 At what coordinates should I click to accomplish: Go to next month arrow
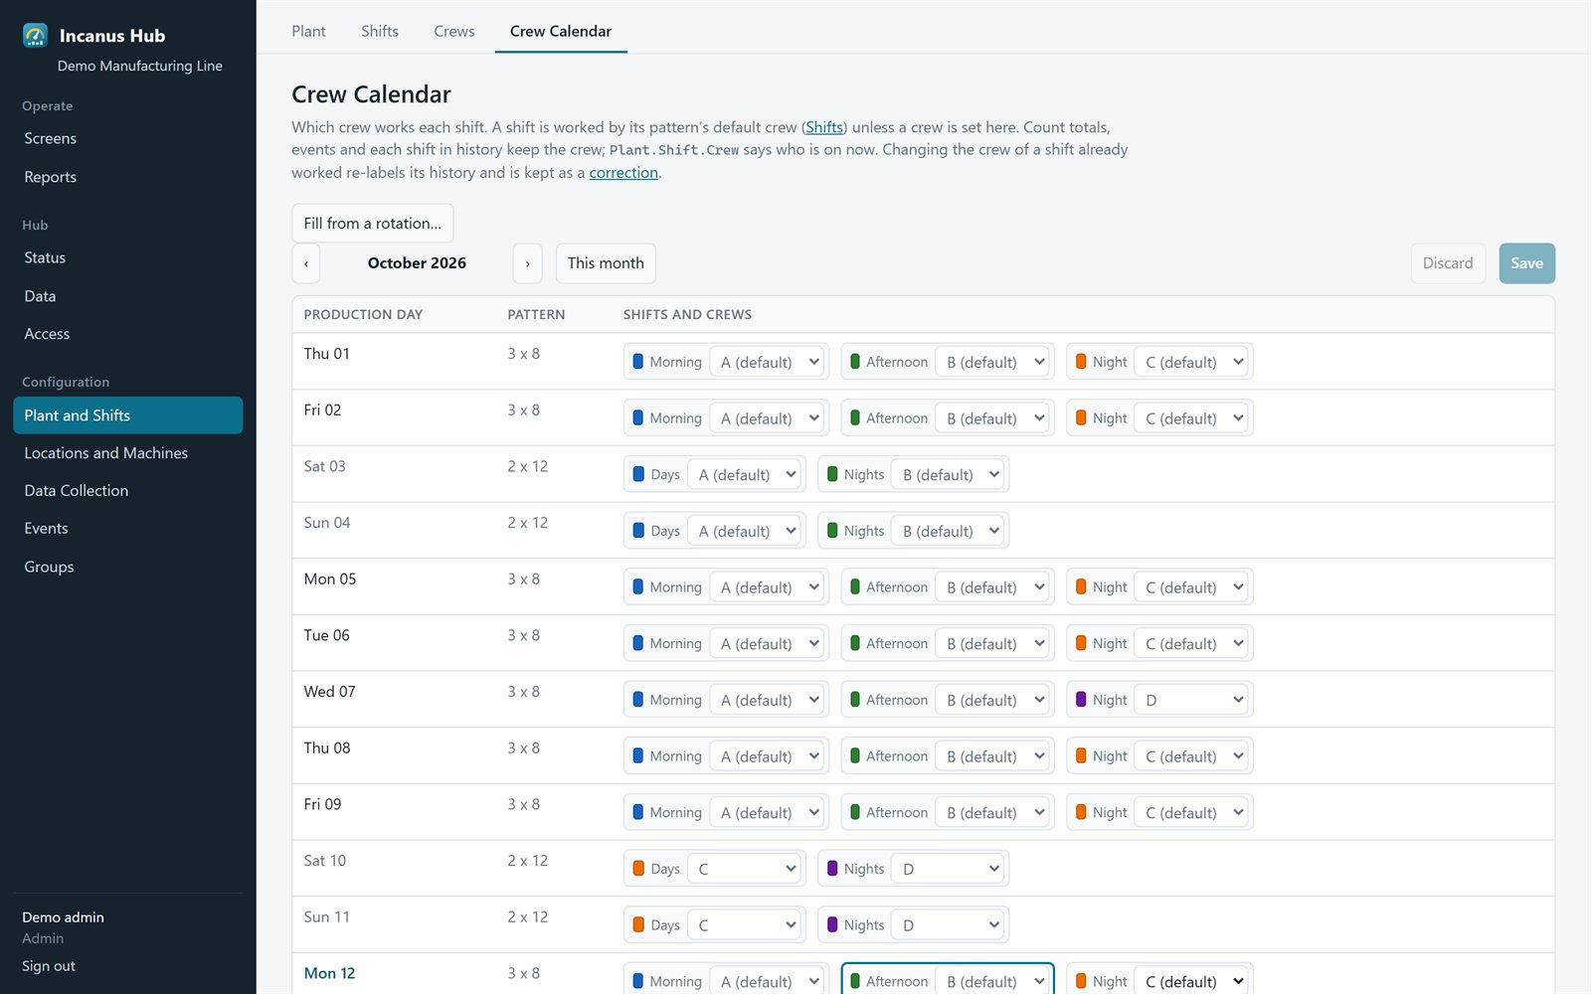point(528,263)
